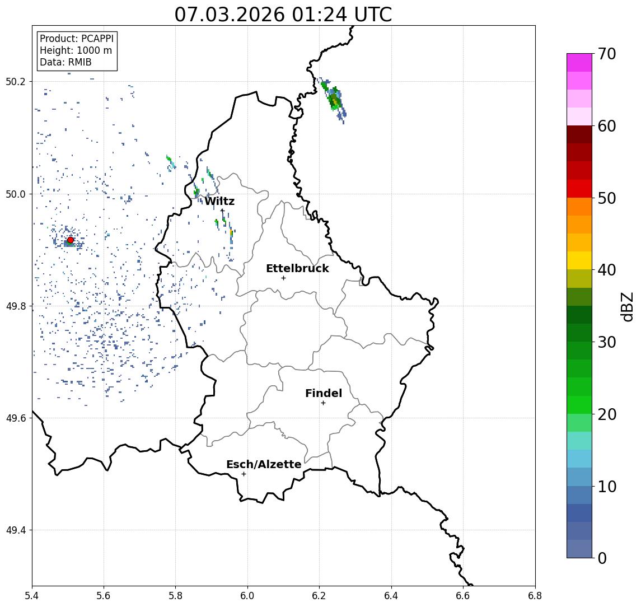Image resolution: width=641 pixels, height=607 pixels.
Task: Click the cross marker below Ettelbruck
Action: 283,278
